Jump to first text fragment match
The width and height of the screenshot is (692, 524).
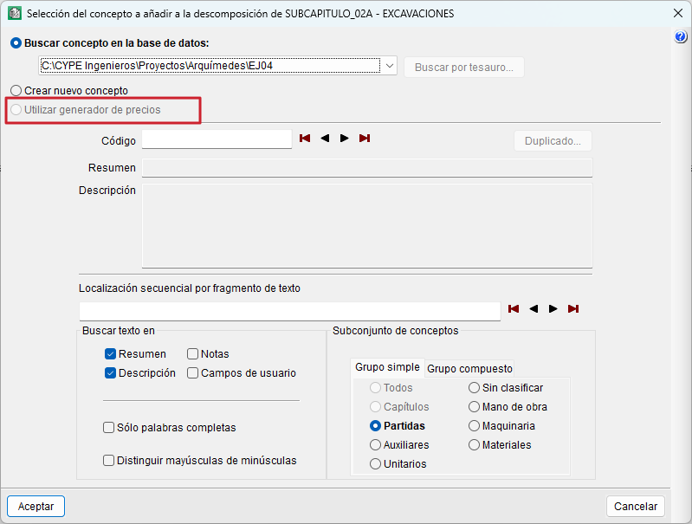(514, 308)
